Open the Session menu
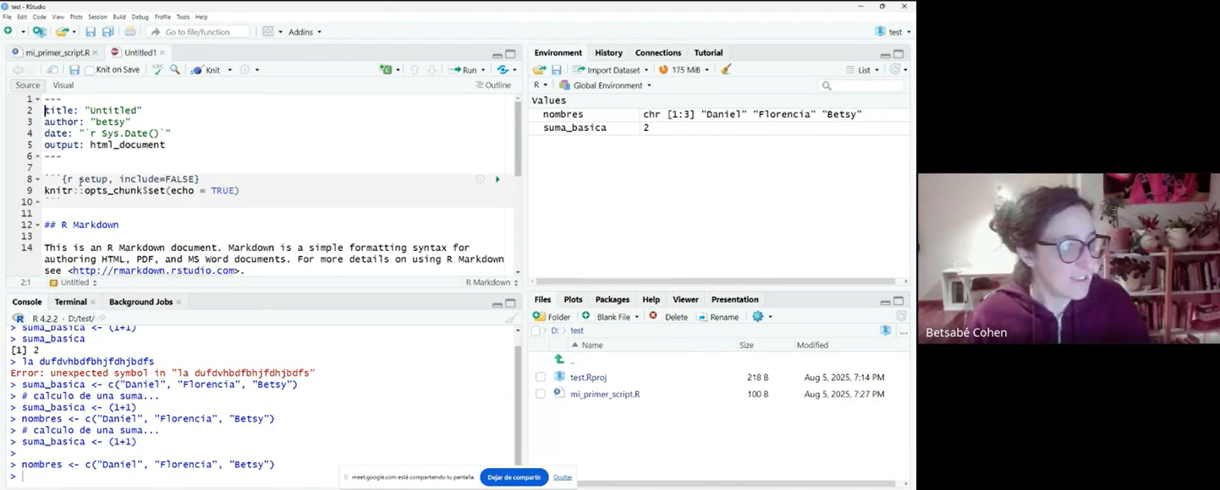 pos(97,17)
